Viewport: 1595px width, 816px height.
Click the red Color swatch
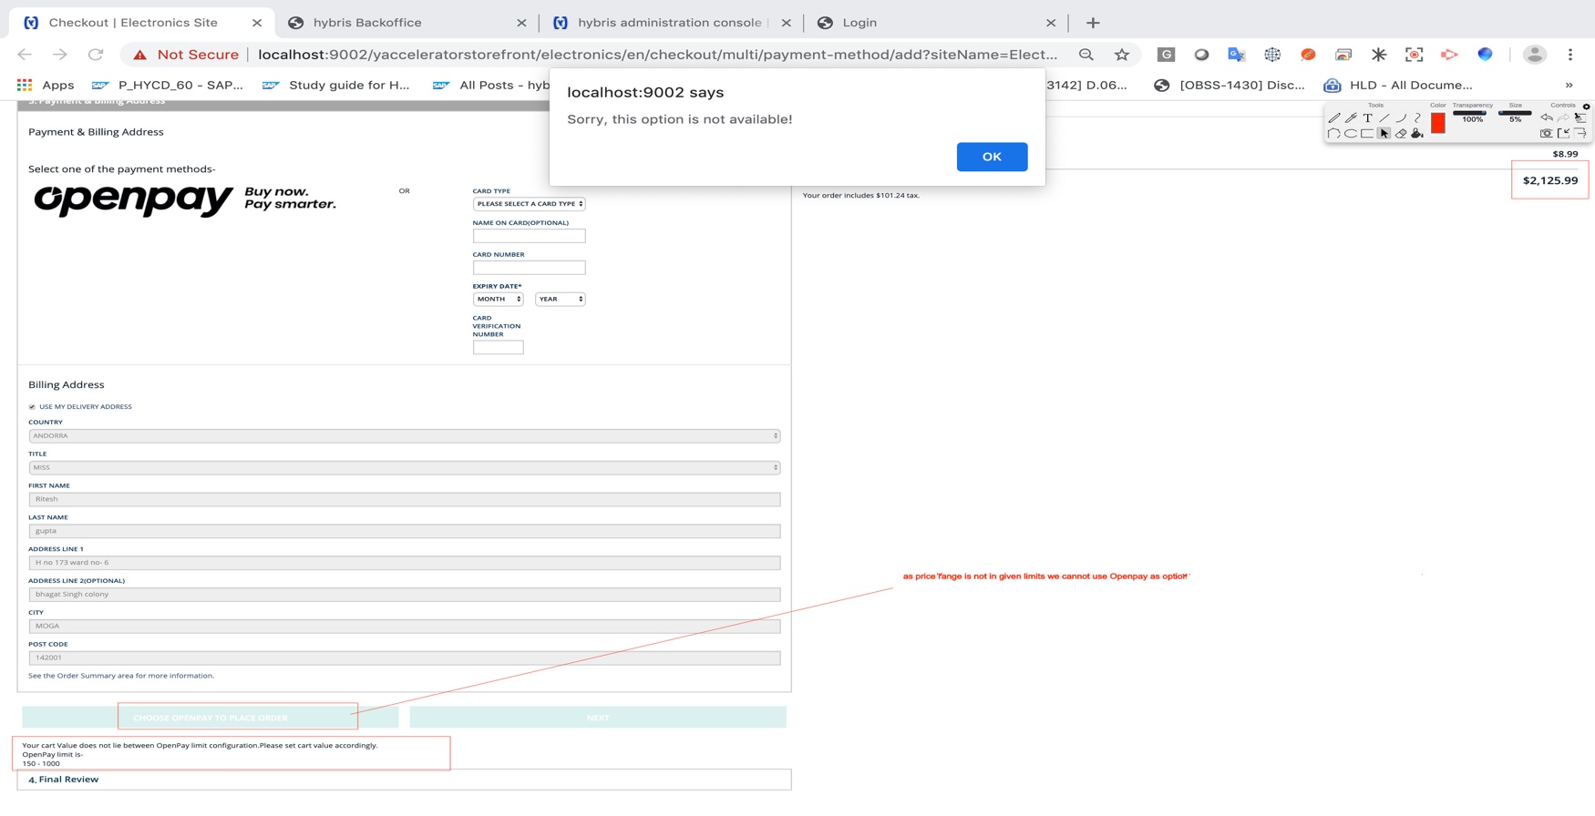pos(1437,123)
